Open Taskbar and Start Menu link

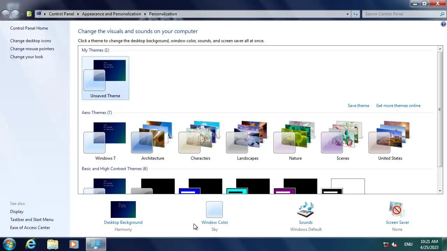[x=32, y=220]
